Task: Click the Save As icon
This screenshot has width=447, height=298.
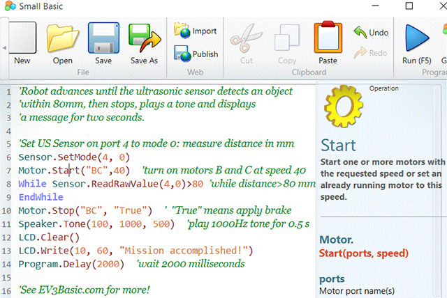Action: point(144,40)
